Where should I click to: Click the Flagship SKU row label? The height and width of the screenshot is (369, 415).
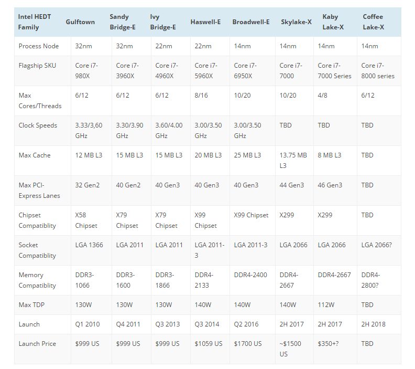pos(37,66)
